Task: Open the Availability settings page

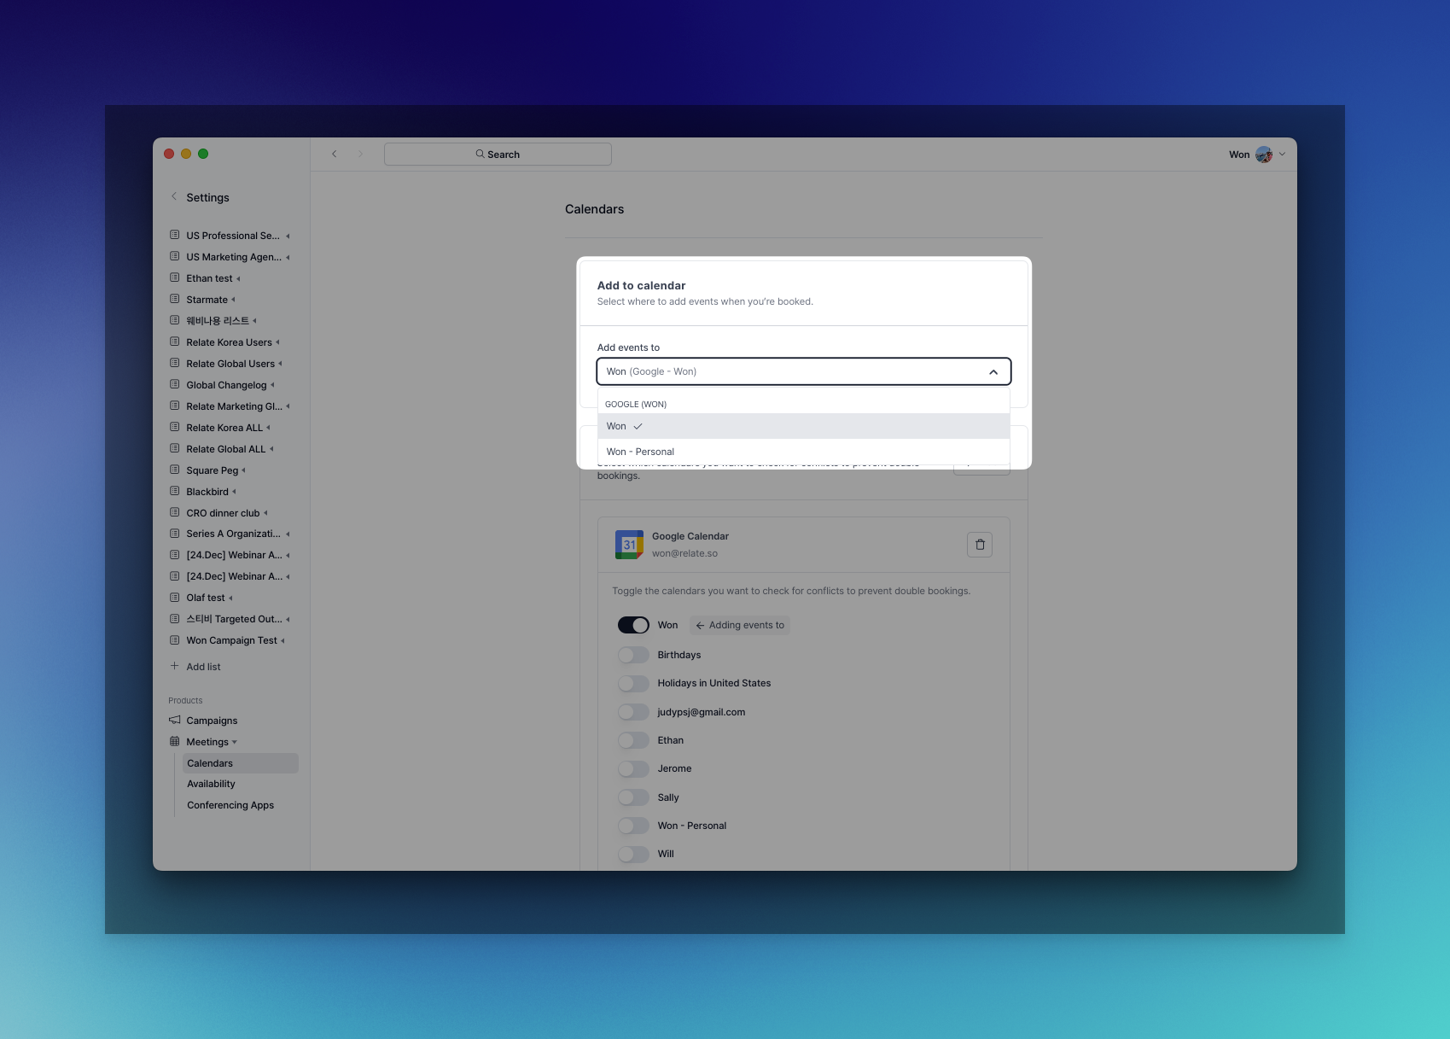Action: [211, 784]
